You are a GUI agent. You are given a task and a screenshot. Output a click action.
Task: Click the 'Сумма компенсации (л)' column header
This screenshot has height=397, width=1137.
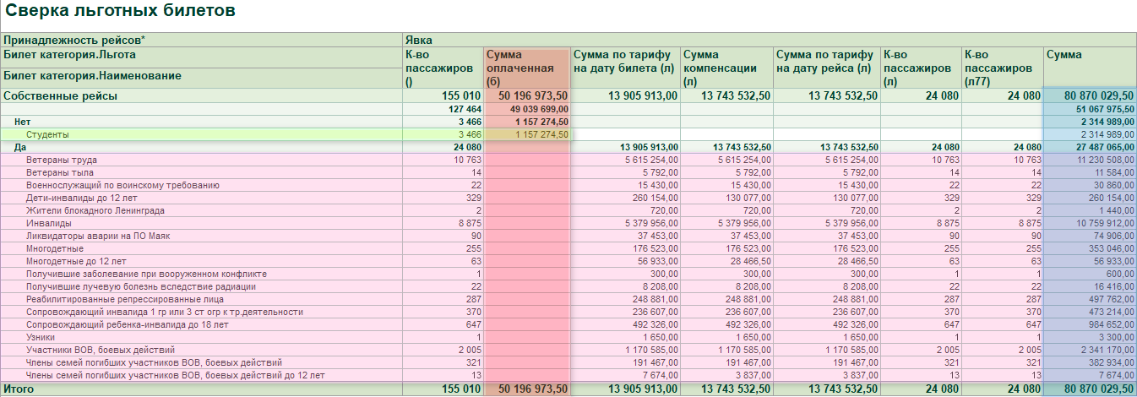726,68
